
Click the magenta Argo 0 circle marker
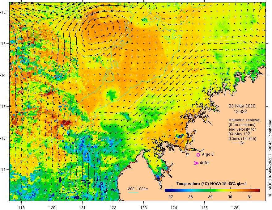198,155
